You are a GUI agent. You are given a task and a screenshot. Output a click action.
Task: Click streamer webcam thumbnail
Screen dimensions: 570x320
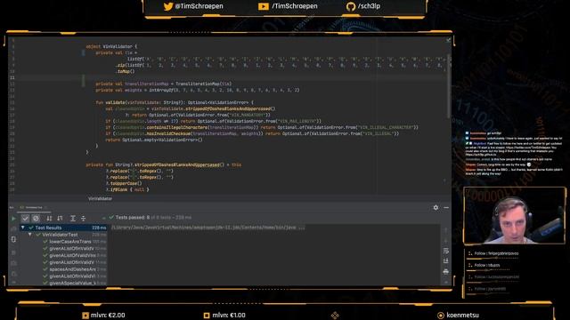(515, 215)
